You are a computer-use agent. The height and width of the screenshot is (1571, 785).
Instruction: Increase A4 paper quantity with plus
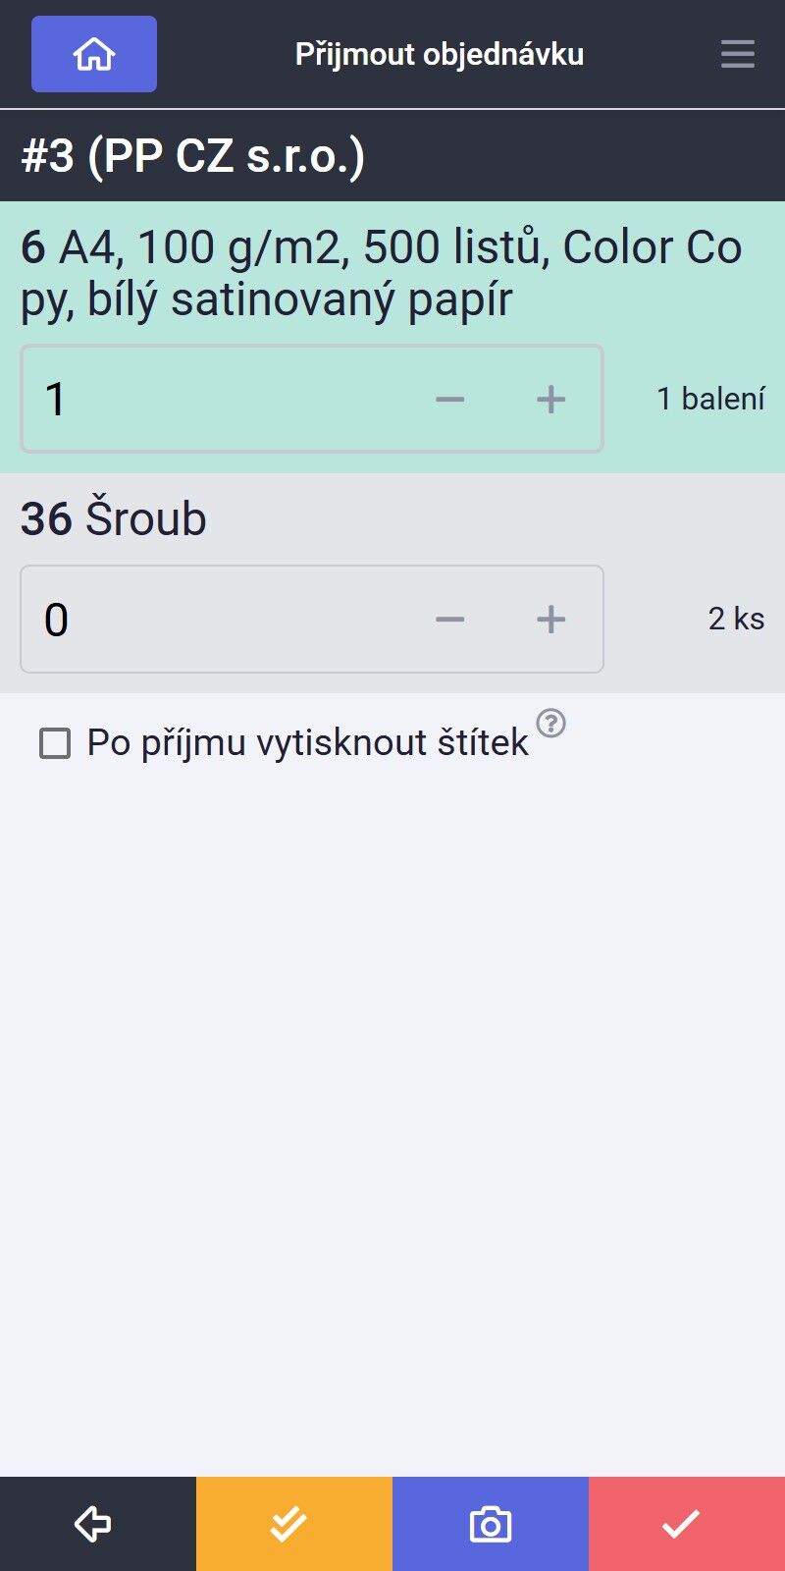(x=551, y=399)
